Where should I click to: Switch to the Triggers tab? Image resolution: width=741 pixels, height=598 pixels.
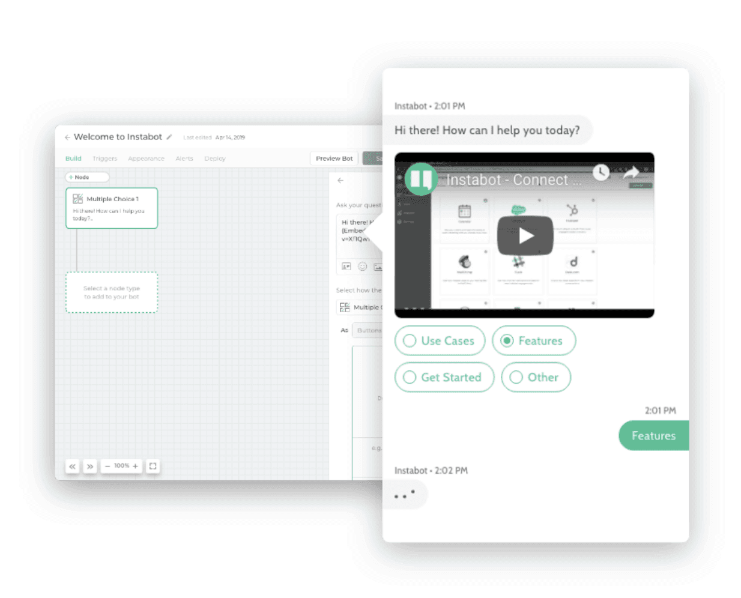[104, 159]
